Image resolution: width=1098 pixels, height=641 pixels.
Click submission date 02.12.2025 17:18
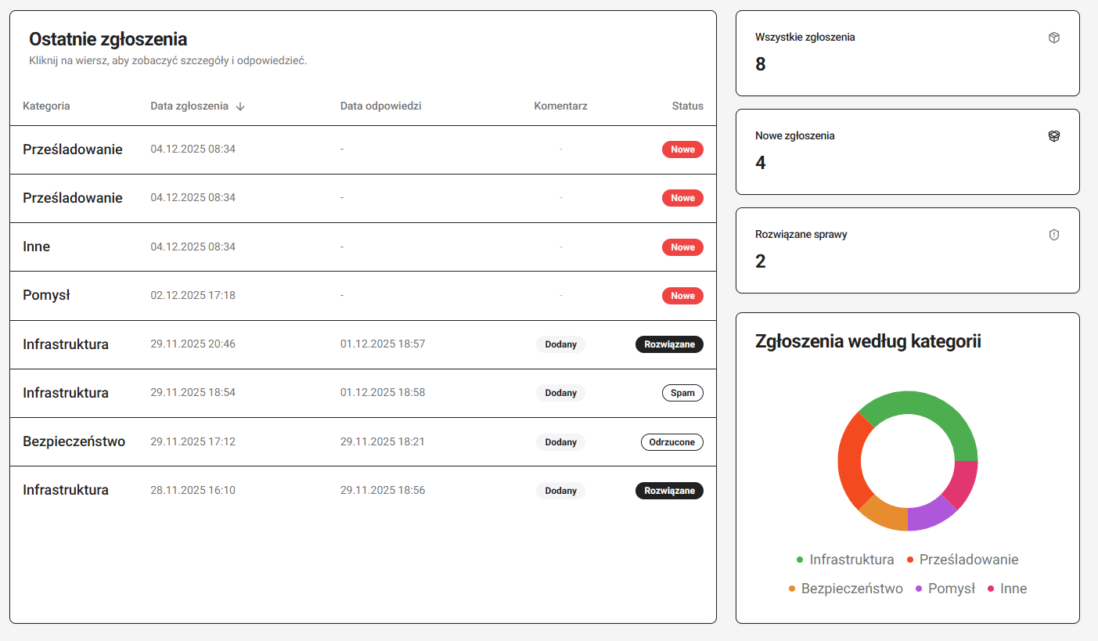click(193, 296)
